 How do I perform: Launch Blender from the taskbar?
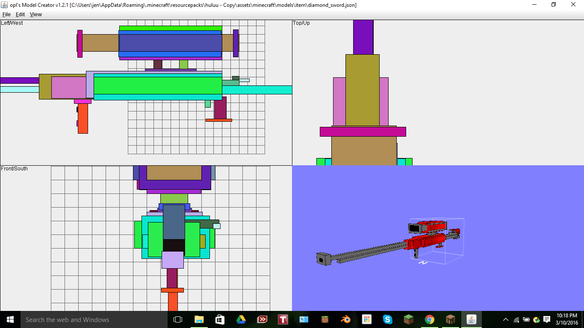tap(345, 319)
